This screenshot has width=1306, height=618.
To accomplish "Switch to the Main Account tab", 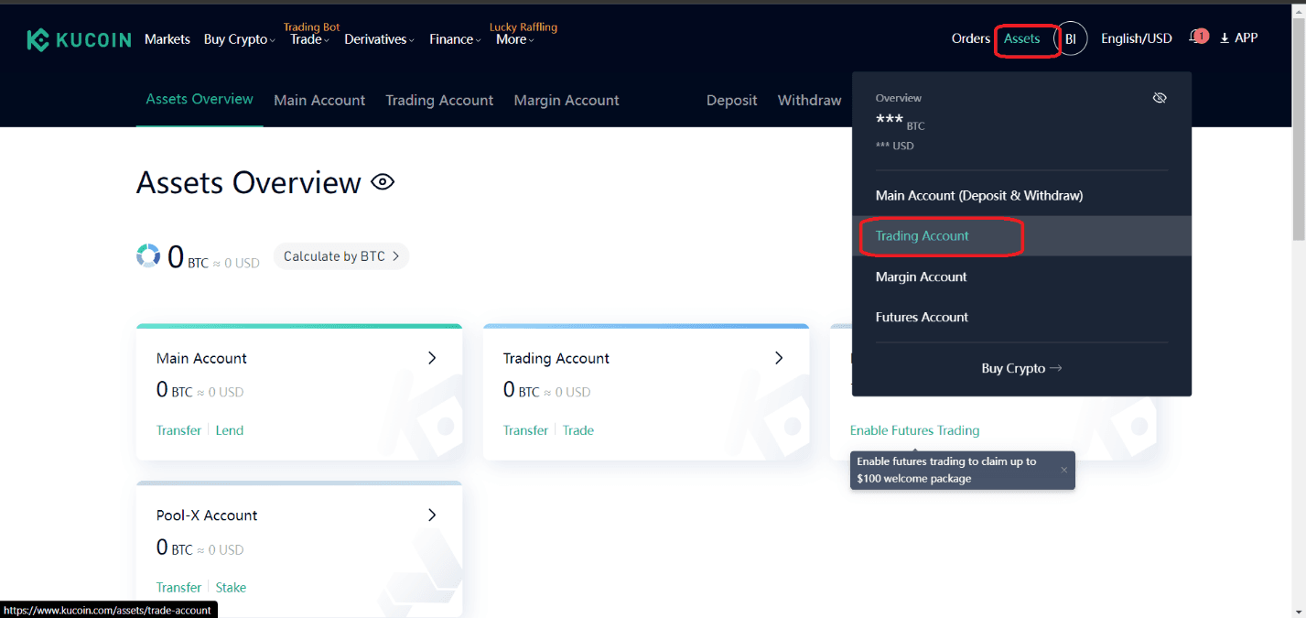I will click(x=319, y=100).
